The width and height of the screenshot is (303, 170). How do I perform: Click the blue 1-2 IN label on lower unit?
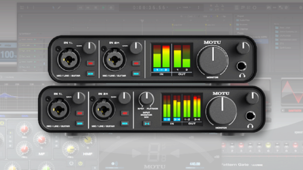(167, 119)
